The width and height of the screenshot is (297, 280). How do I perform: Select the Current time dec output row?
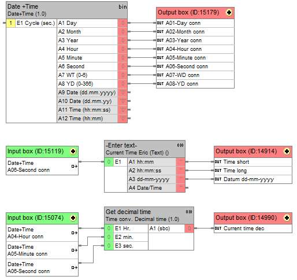[x=253, y=229]
